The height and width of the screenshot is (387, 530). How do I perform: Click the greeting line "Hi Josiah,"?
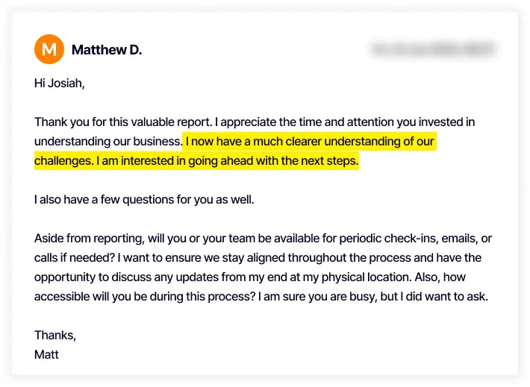(60, 83)
